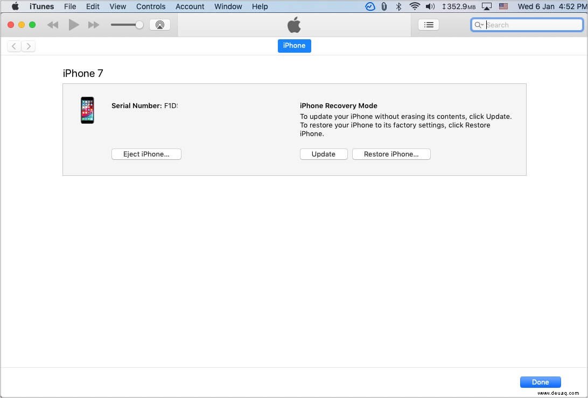
Task: Click the yellow minimize window button
Action: point(22,25)
